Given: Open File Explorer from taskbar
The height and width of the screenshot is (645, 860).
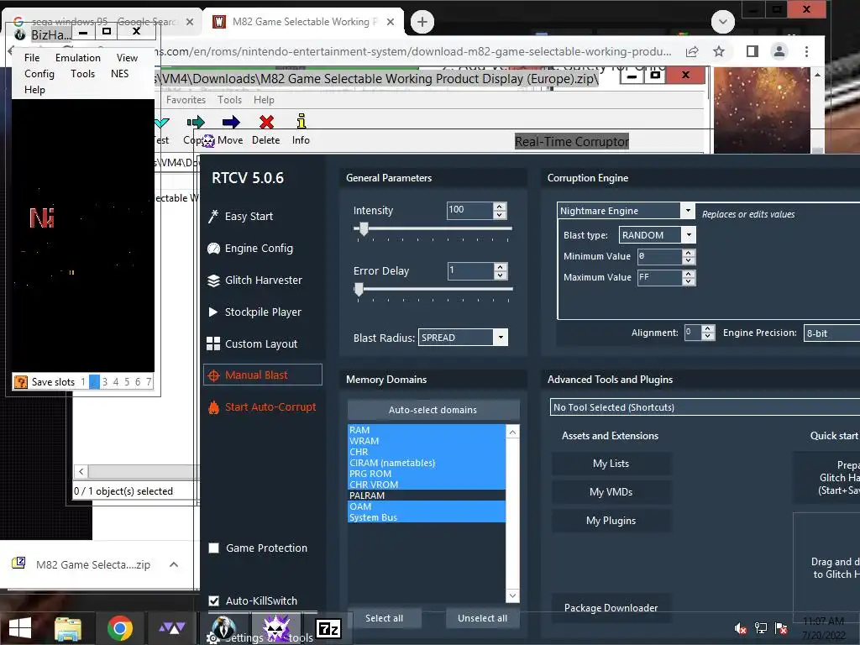Looking at the screenshot, I should tap(67, 628).
